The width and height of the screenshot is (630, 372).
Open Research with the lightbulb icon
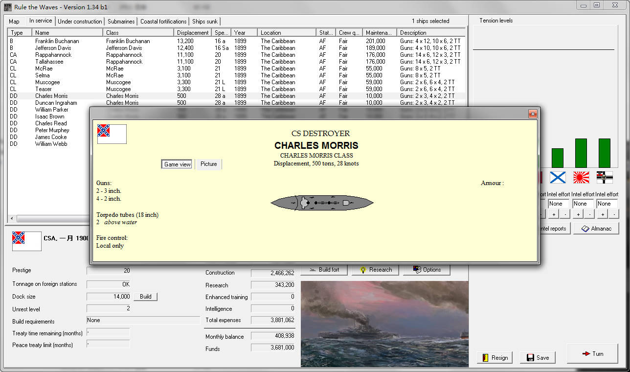coord(375,270)
